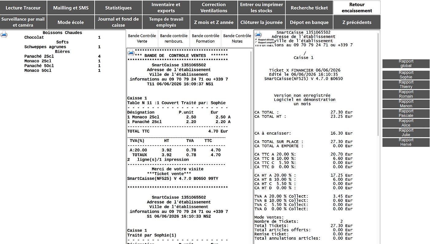The width and height of the screenshot is (430, 244).
Task: Click the 'CA à encaisser' line
Action: (303, 133)
